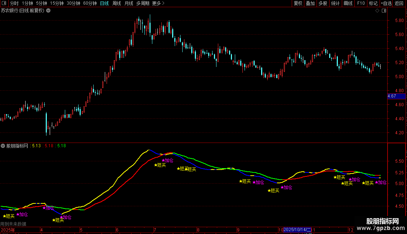Image resolution: width=407 pixels, height=234 pixels.
Task: Select the 5分钟 period tab
Action: [x=41, y=3]
